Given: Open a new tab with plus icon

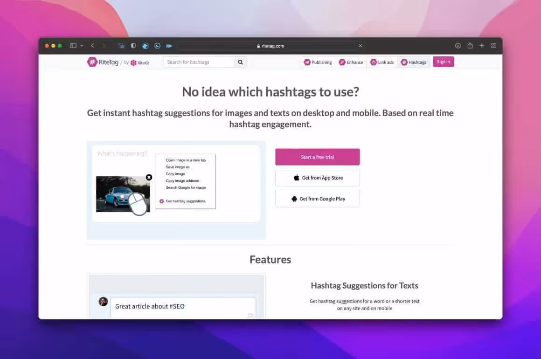Looking at the screenshot, I should (x=482, y=46).
